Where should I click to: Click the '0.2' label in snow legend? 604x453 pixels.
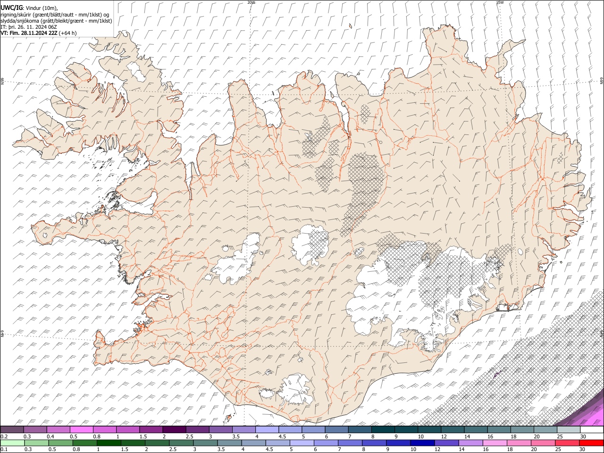coord(4,436)
